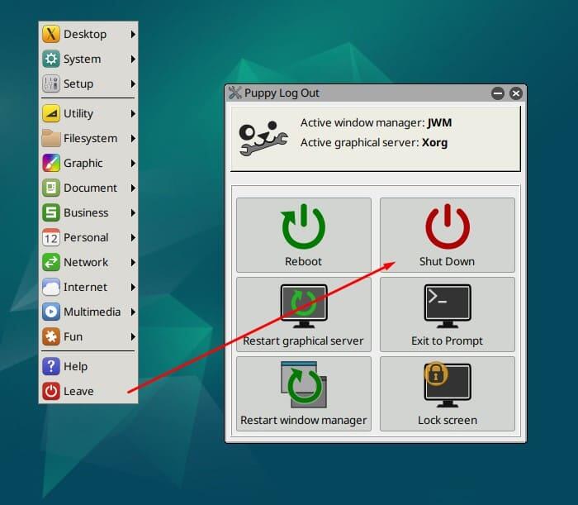The image size is (578, 505).
Task: Click the Exit to Prompt label
Action: tap(448, 341)
